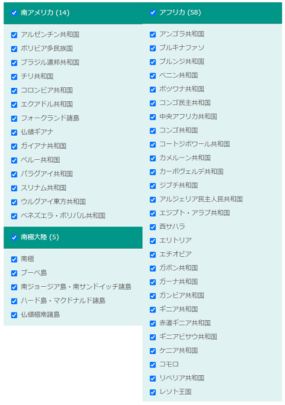
Task: Deselect チリ共和国 checkbox
Action: click(x=14, y=77)
